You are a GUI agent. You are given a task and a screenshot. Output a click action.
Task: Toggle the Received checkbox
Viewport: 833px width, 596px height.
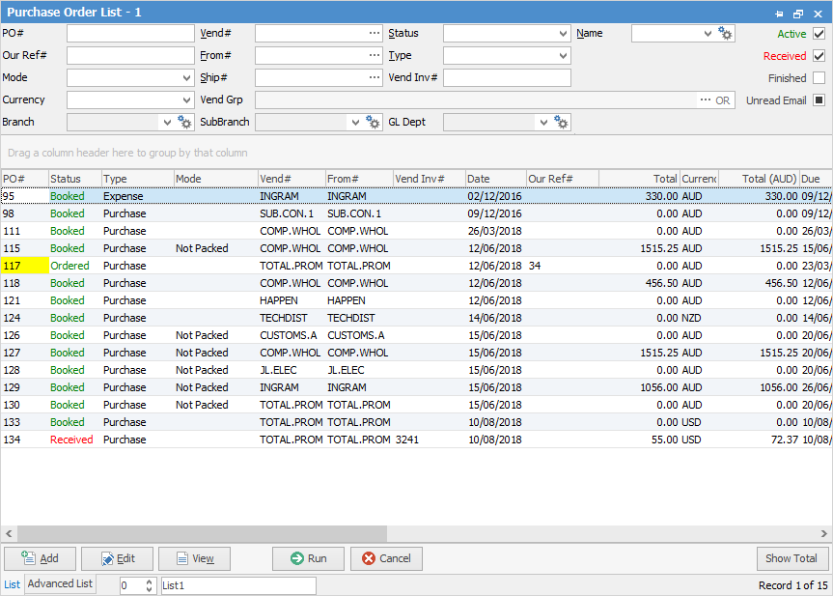pyautogui.click(x=819, y=56)
